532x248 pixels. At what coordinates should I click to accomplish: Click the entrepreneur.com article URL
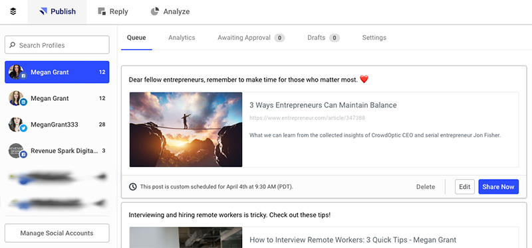tap(307, 118)
